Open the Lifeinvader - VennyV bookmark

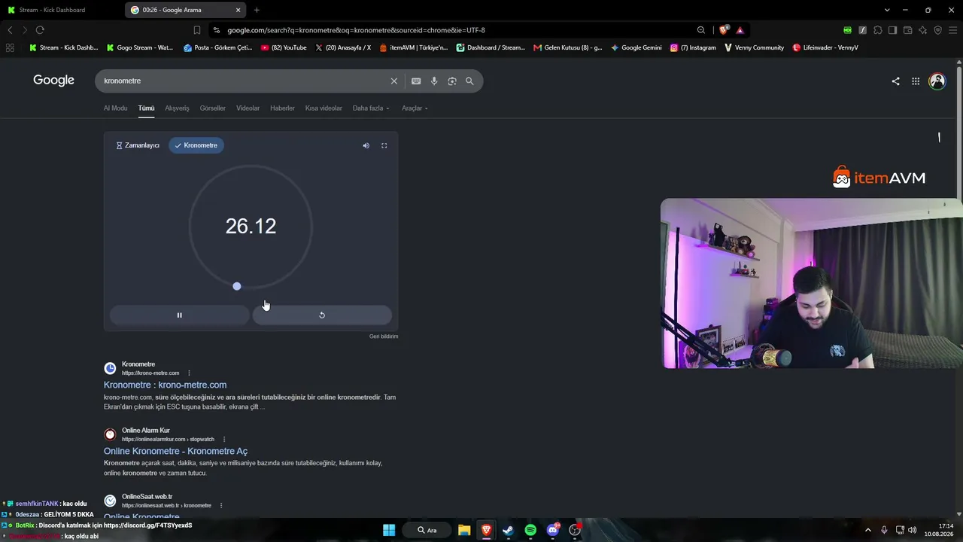pos(825,47)
